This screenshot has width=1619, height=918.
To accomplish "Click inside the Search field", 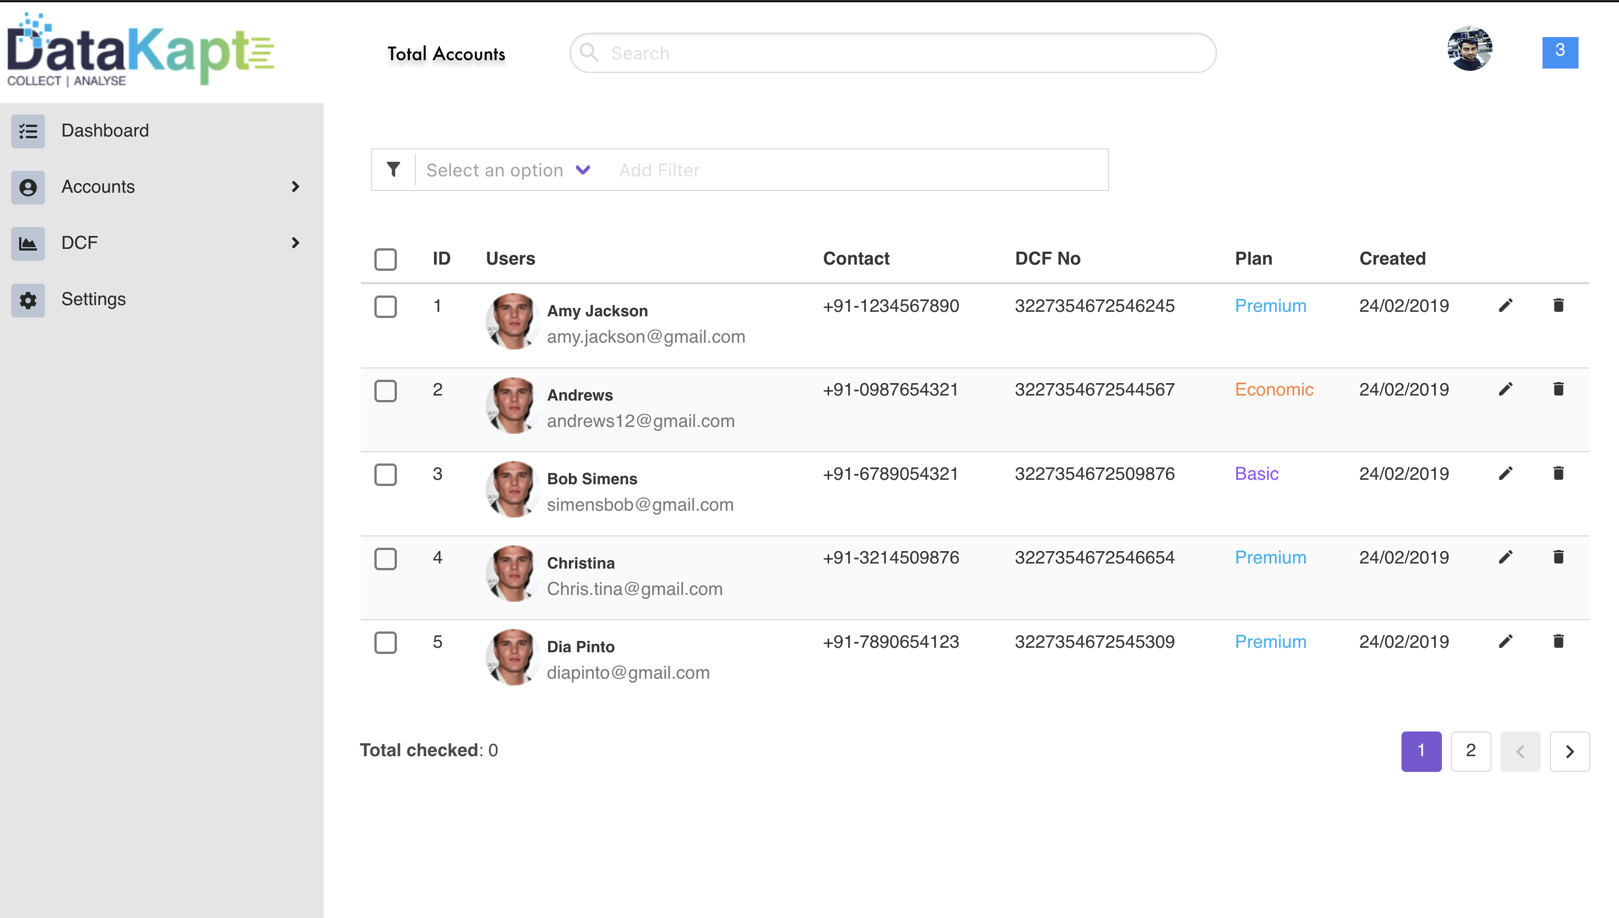I will tap(893, 53).
